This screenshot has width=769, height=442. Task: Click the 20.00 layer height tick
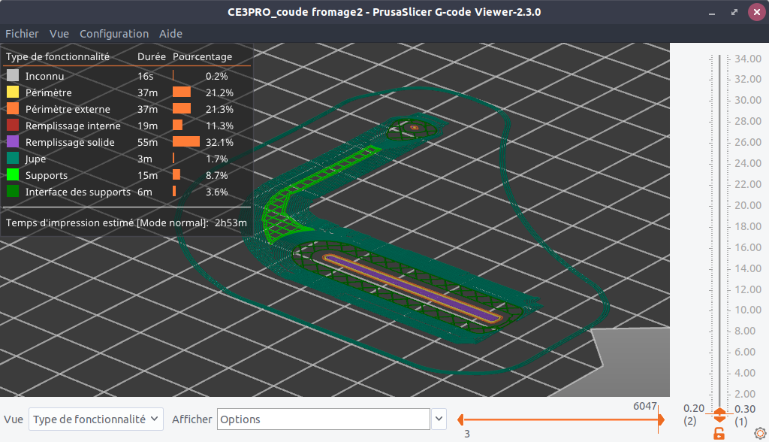(x=748, y=205)
